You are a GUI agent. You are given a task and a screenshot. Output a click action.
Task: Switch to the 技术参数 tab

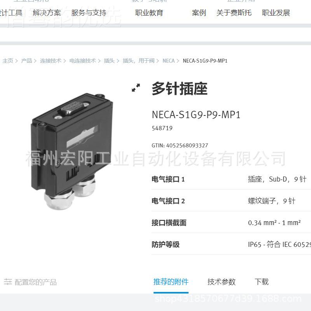coord(221,282)
